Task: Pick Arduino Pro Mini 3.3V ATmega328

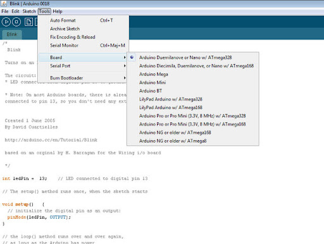Action: (x=193, y=116)
